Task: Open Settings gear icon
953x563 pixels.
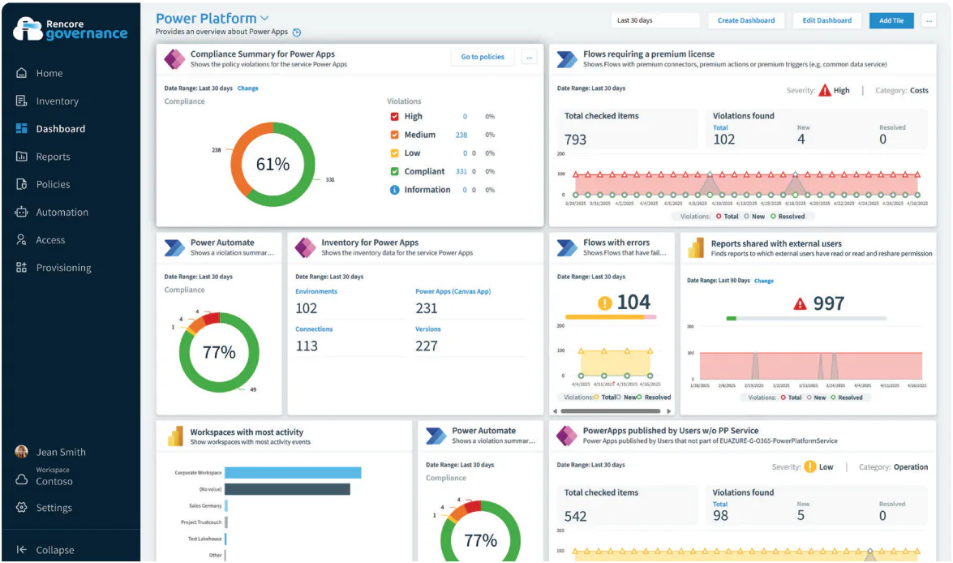Action: pyautogui.click(x=21, y=507)
